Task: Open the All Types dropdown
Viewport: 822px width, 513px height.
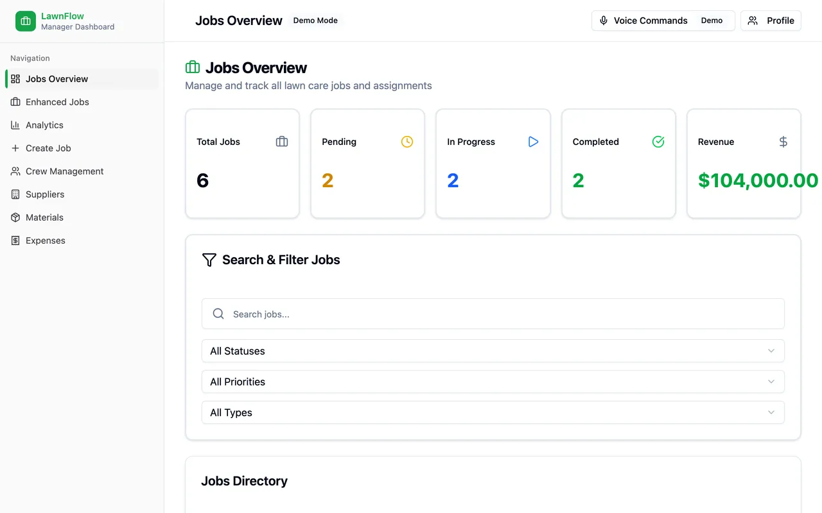Action: 493,412
